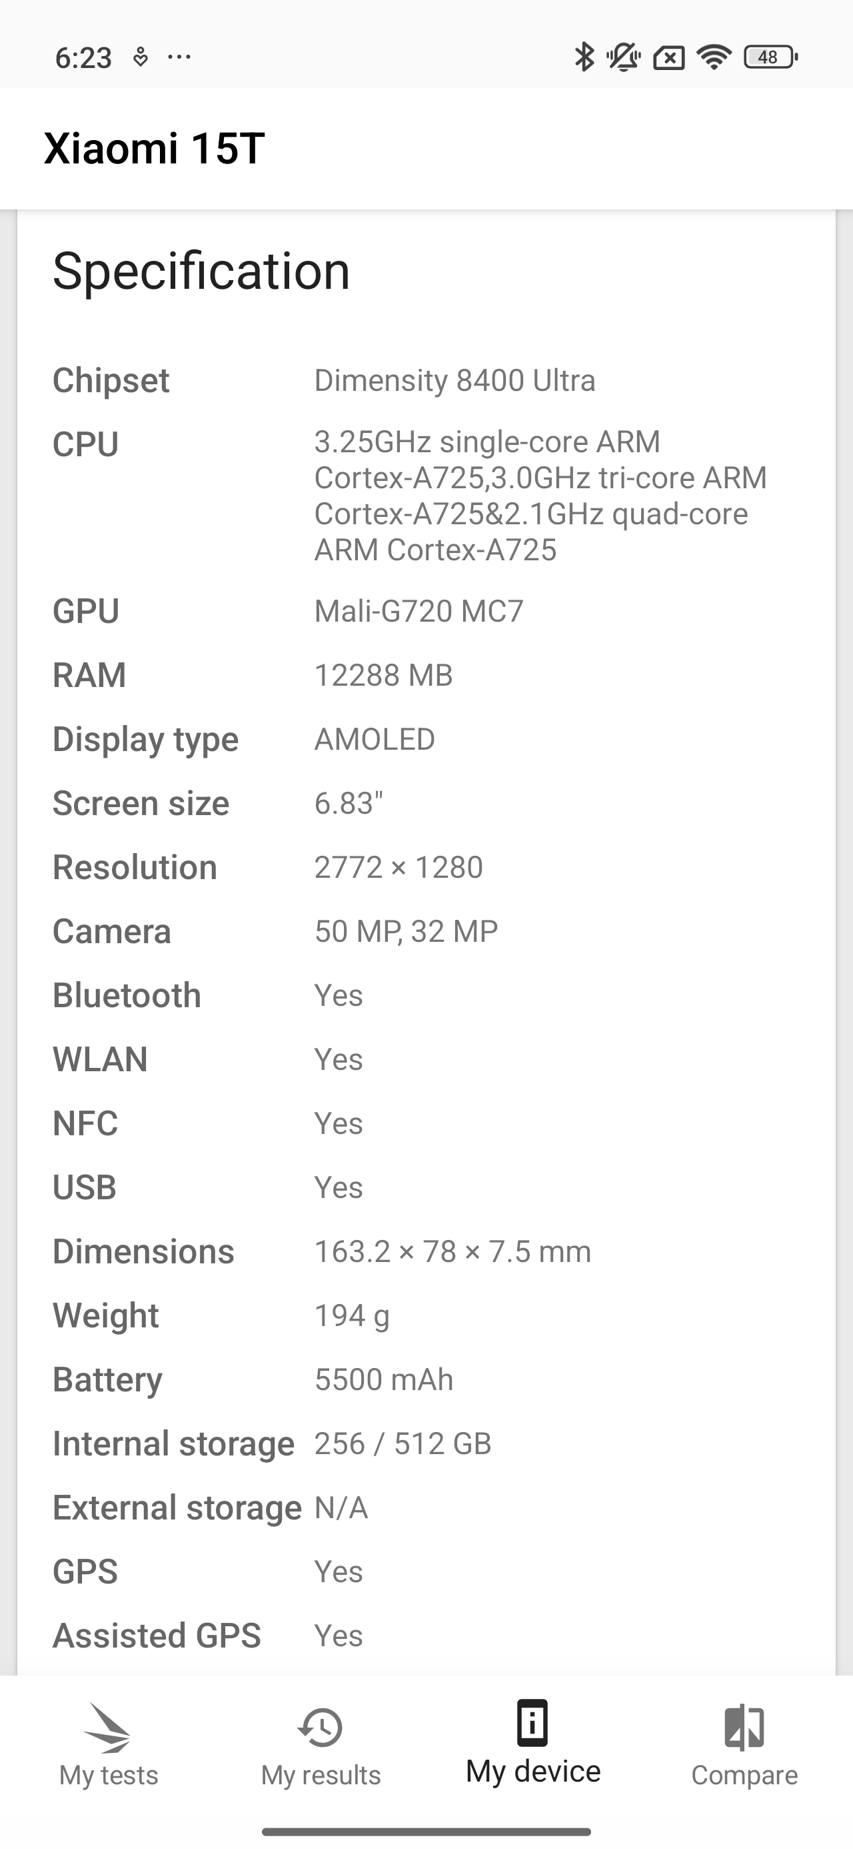Image resolution: width=853 pixels, height=1849 pixels.
Task: Tap the battery level indicator showing 48
Action: point(768,57)
